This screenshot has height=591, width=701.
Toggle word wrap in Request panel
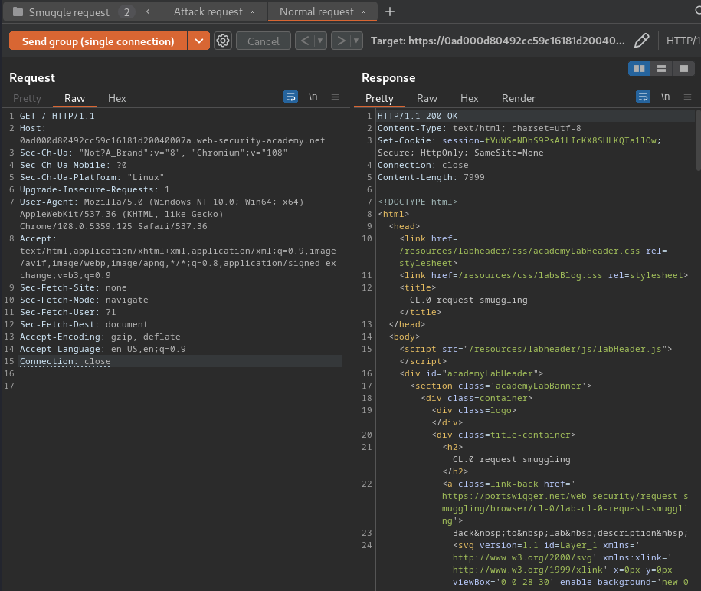click(x=290, y=97)
